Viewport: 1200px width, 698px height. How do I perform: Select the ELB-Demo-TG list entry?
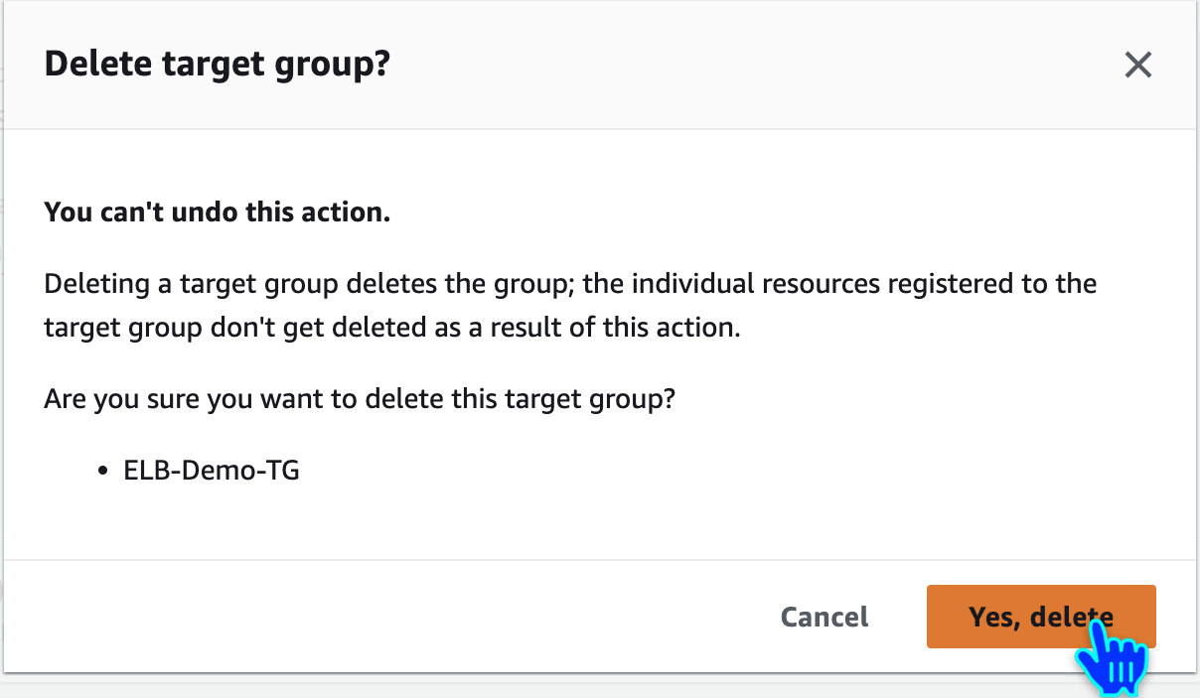click(212, 471)
